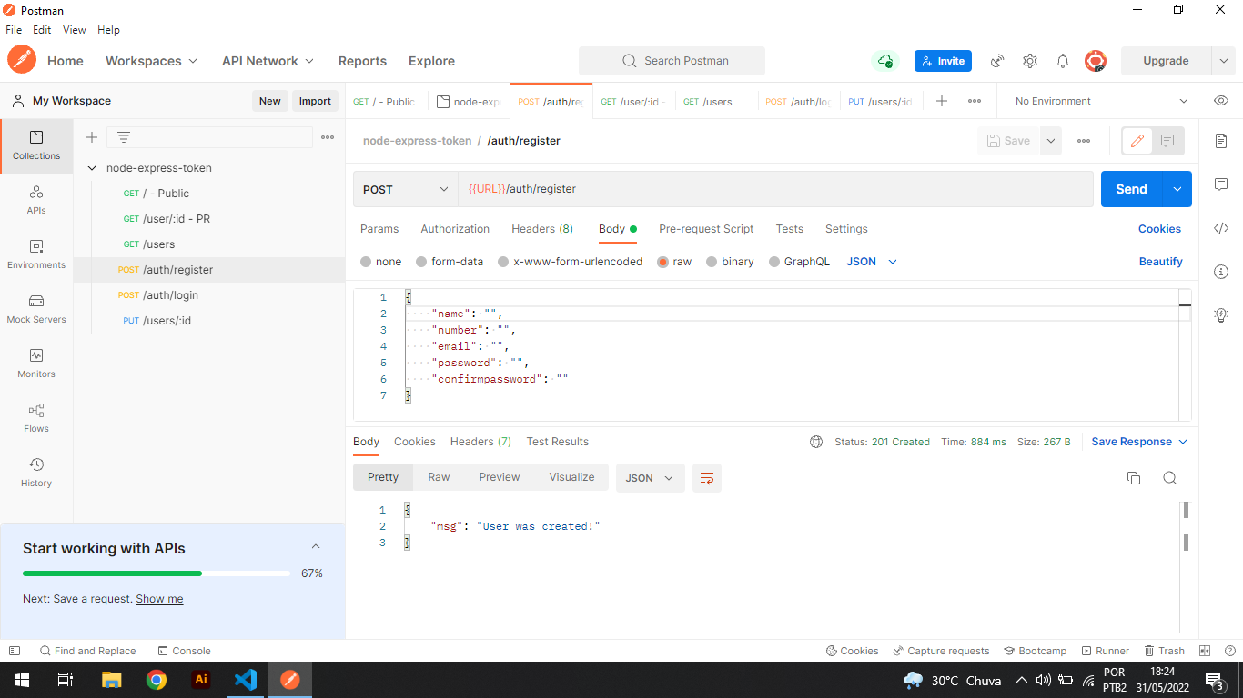Open the collections panel three-dot options

(x=328, y=137)
